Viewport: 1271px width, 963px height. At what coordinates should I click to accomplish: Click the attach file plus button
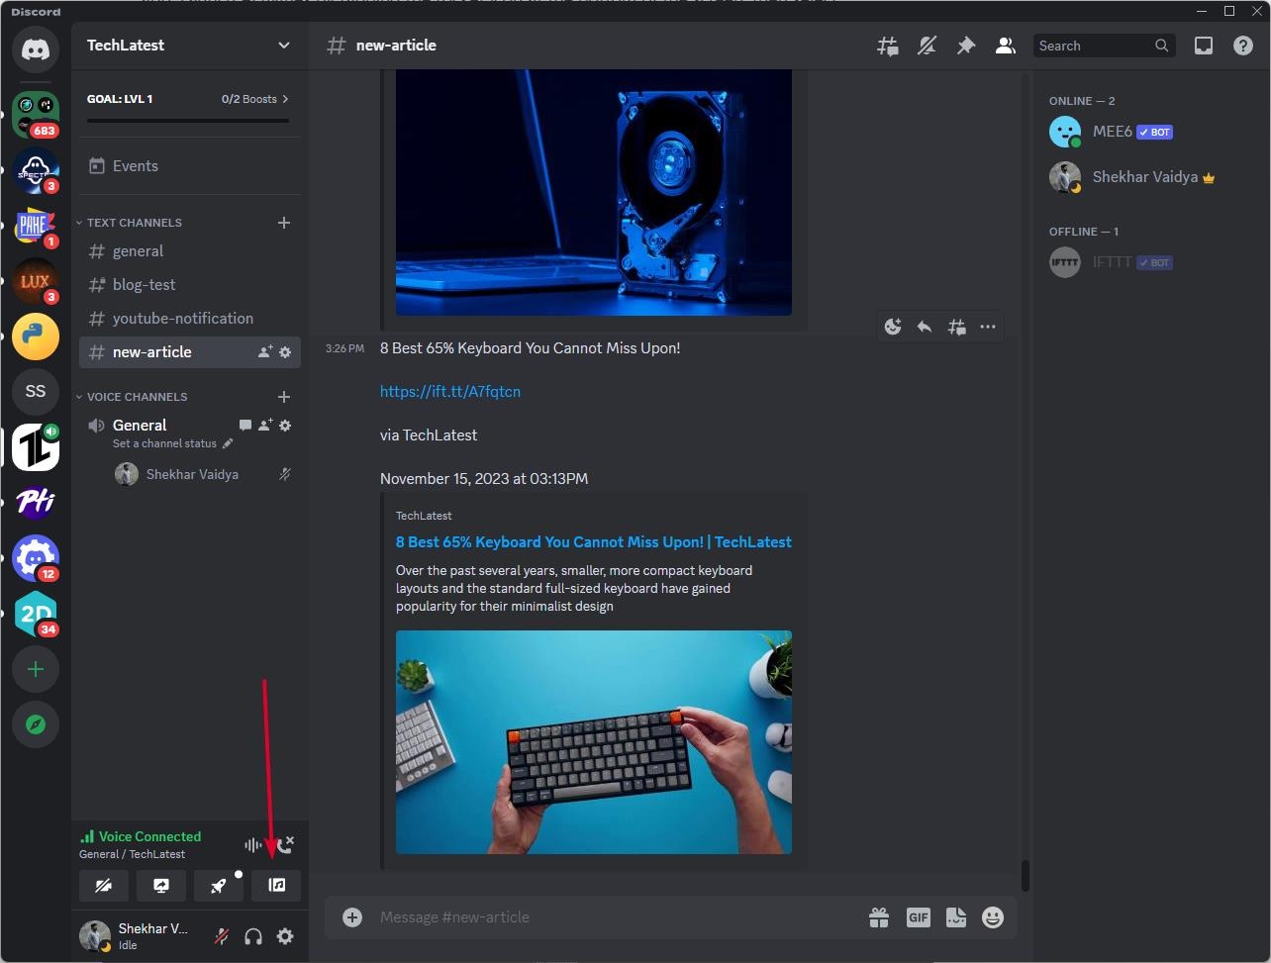(x=352, y=917)
